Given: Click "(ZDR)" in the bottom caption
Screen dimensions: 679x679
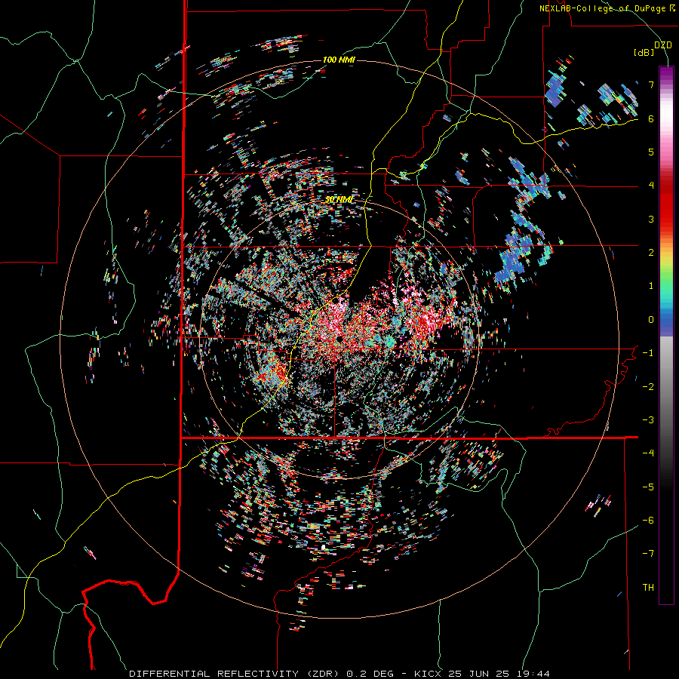Looking at the screenshot, I should coord(324,674).
